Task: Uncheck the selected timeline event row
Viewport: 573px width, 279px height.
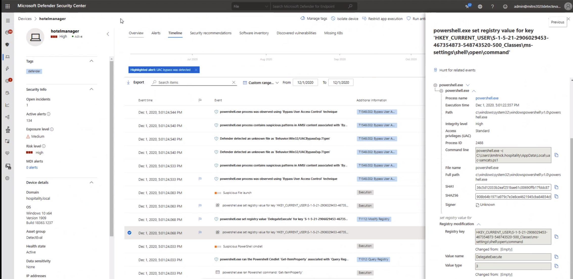Action: tap(129, 233)
